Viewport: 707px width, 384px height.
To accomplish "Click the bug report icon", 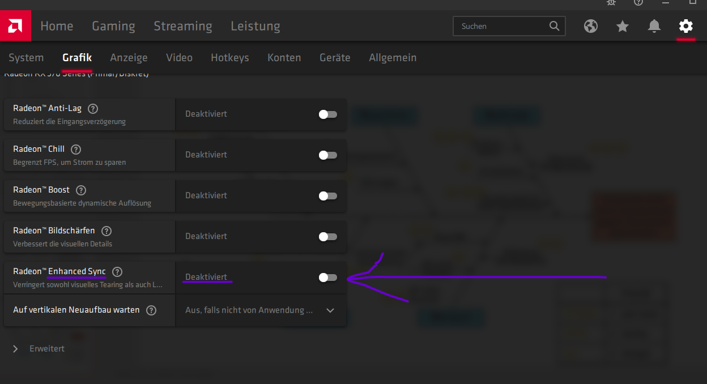I will (x=611, y=2).
